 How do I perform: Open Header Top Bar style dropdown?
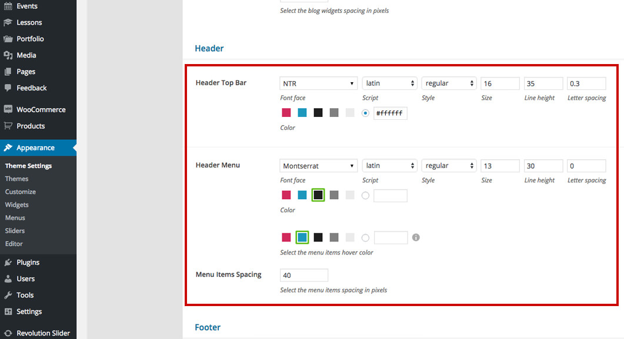tap(449, 83)
